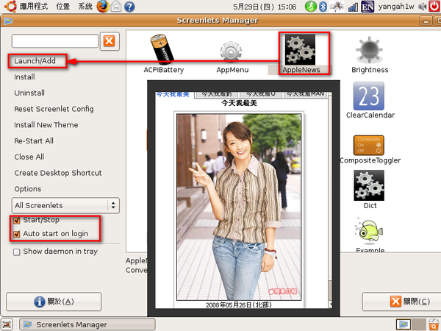
Task: Select the AppMenu gear screenlet icon
Action: tap(231, 52)
